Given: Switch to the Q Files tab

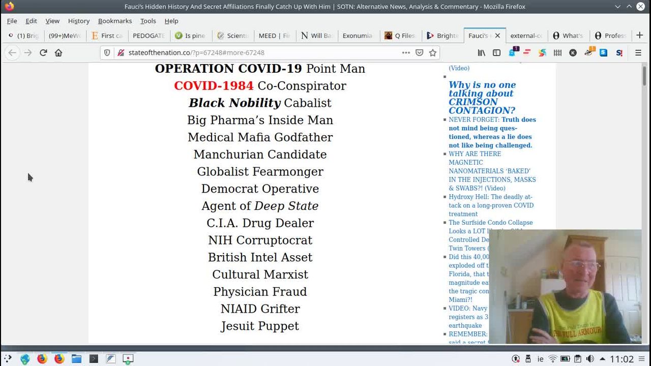Looking at the screenshot, I should pyautogui.click(x=400, y=36).
